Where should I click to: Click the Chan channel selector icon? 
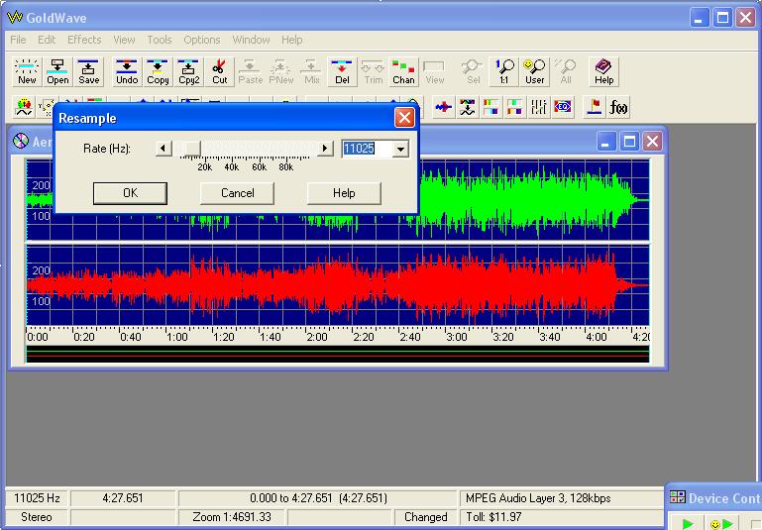pos(403,72)
